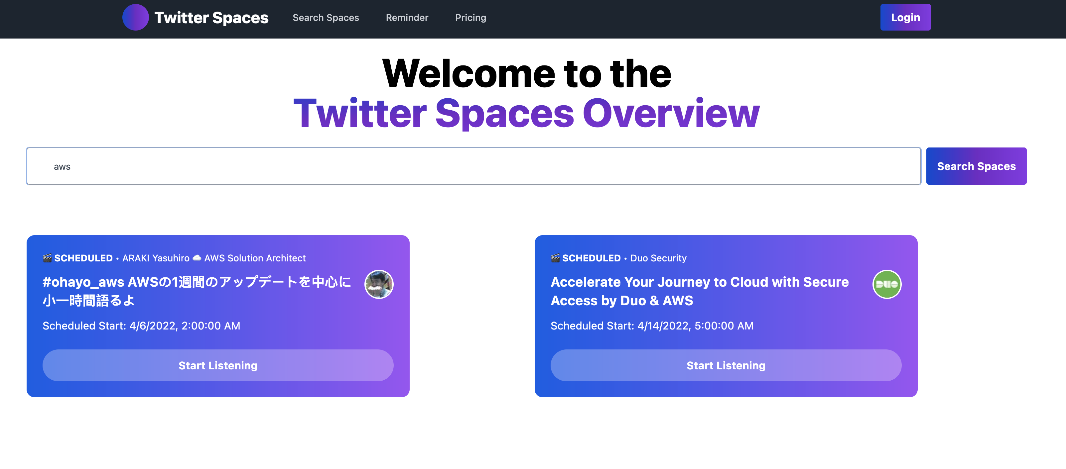Click the Twitter Spaces Overview heading

pos(526,113)
